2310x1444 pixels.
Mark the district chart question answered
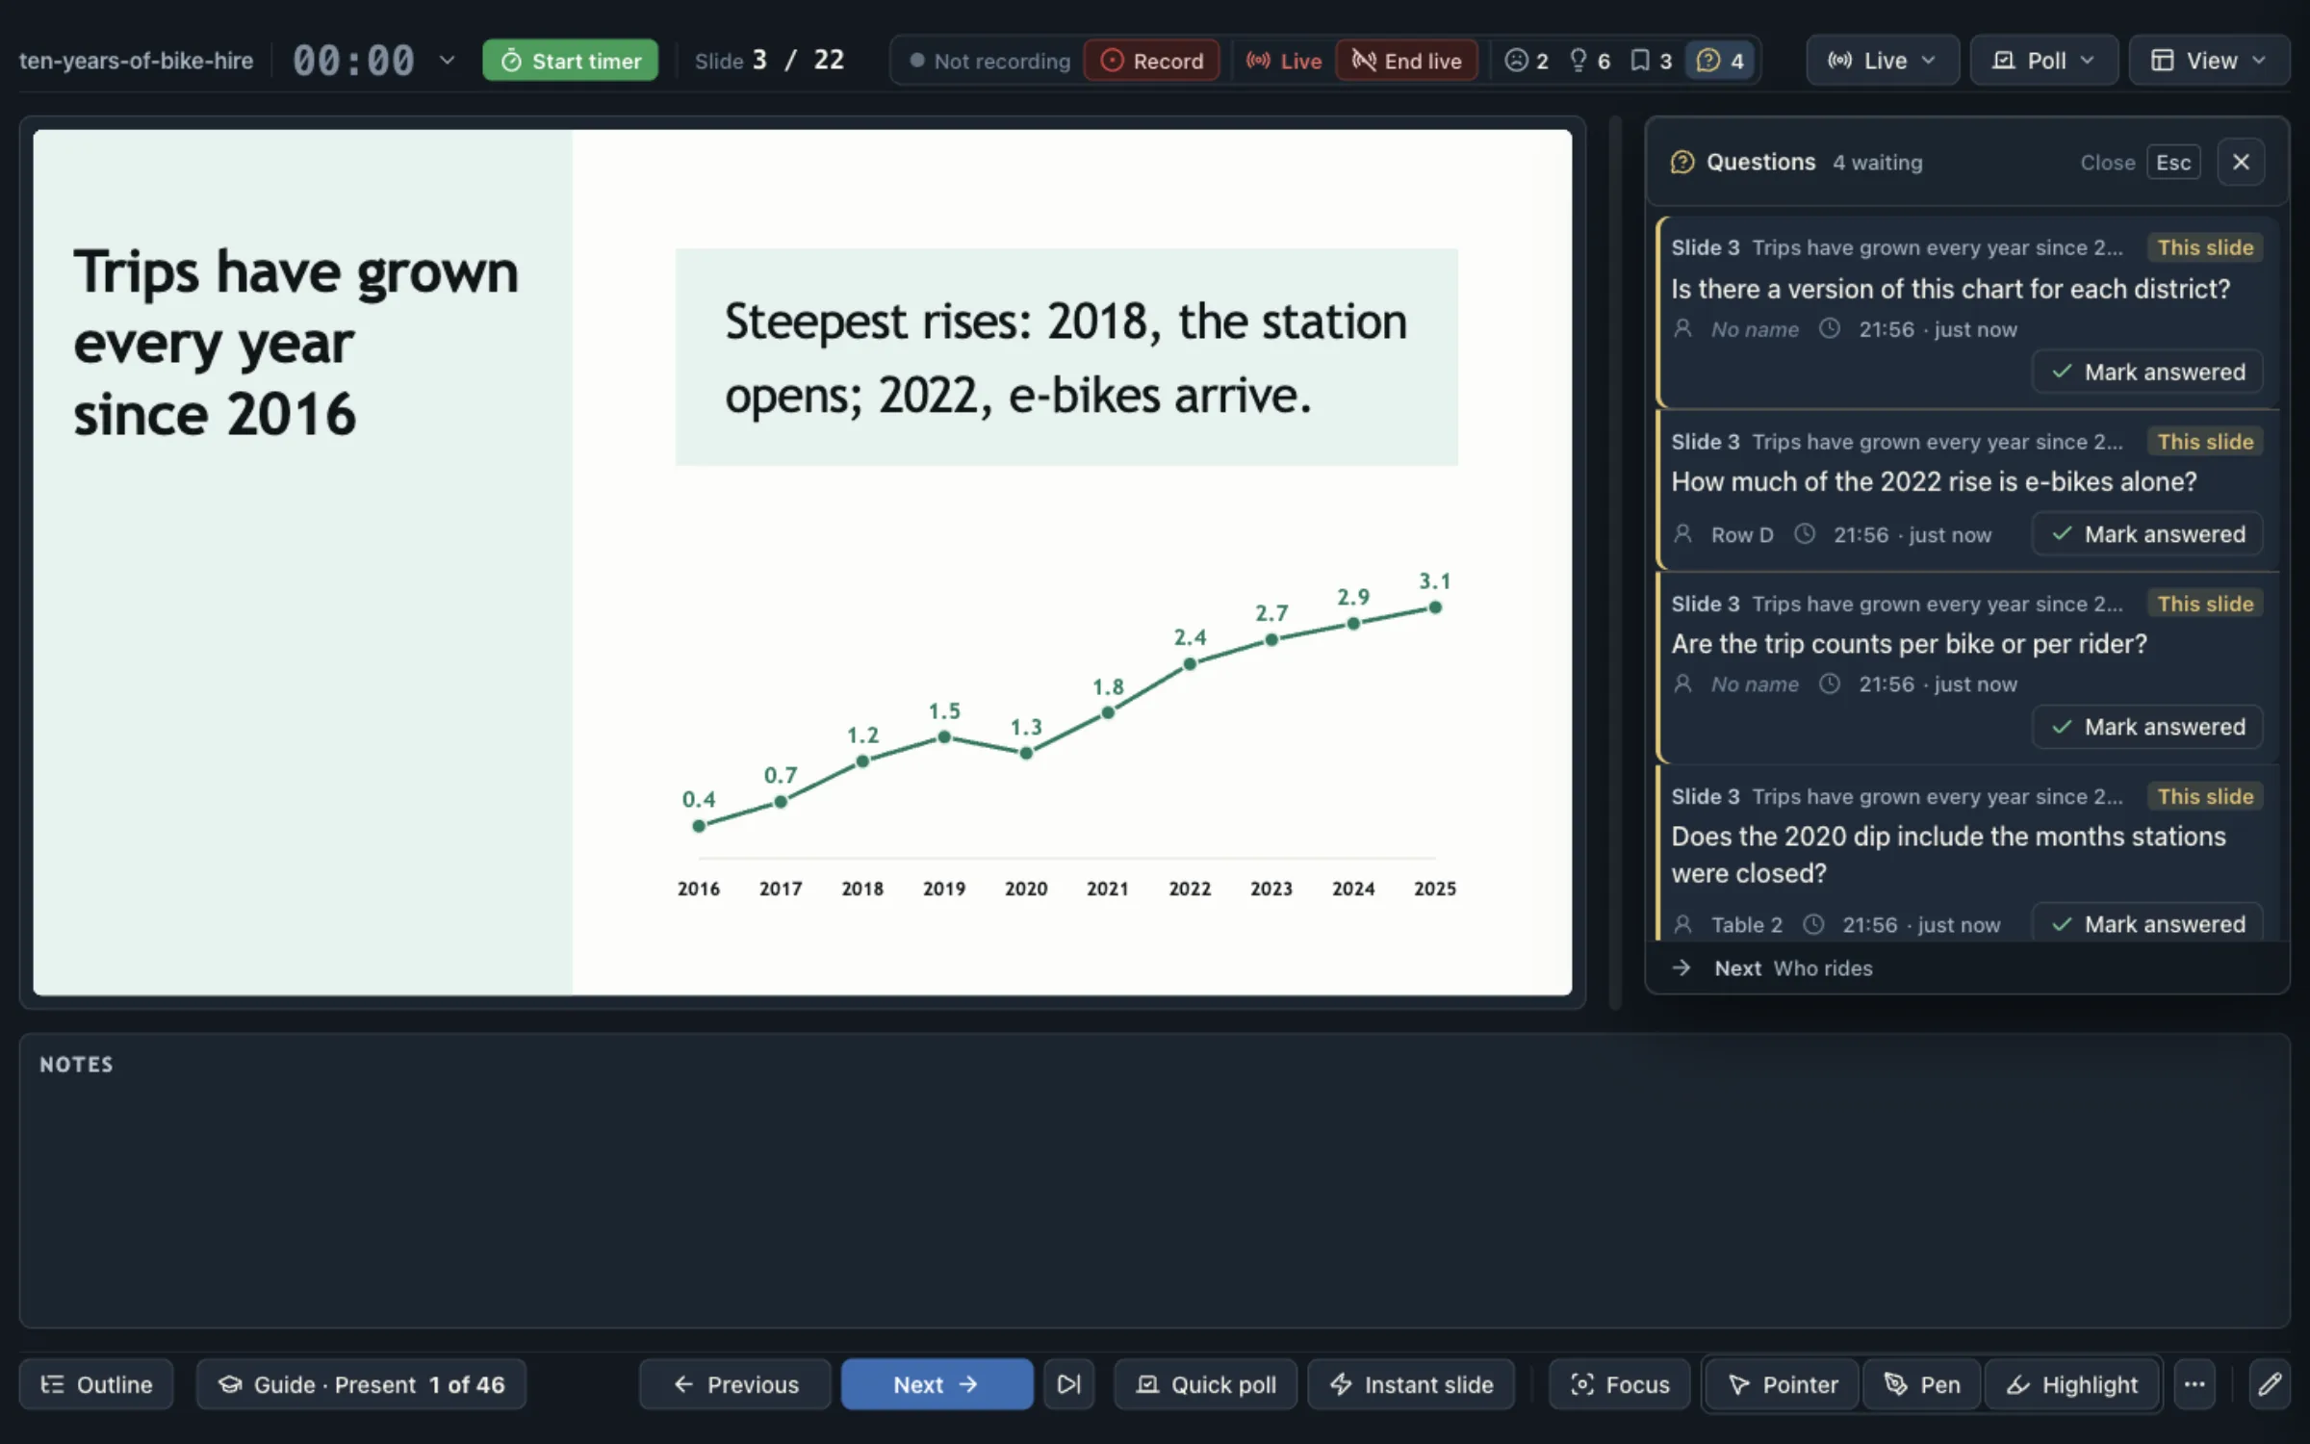click(2147, 372)
